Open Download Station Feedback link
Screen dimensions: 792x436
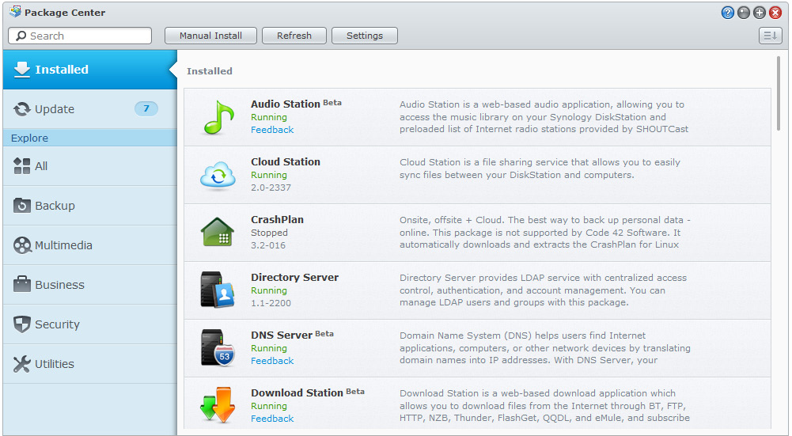click(272, 419)
